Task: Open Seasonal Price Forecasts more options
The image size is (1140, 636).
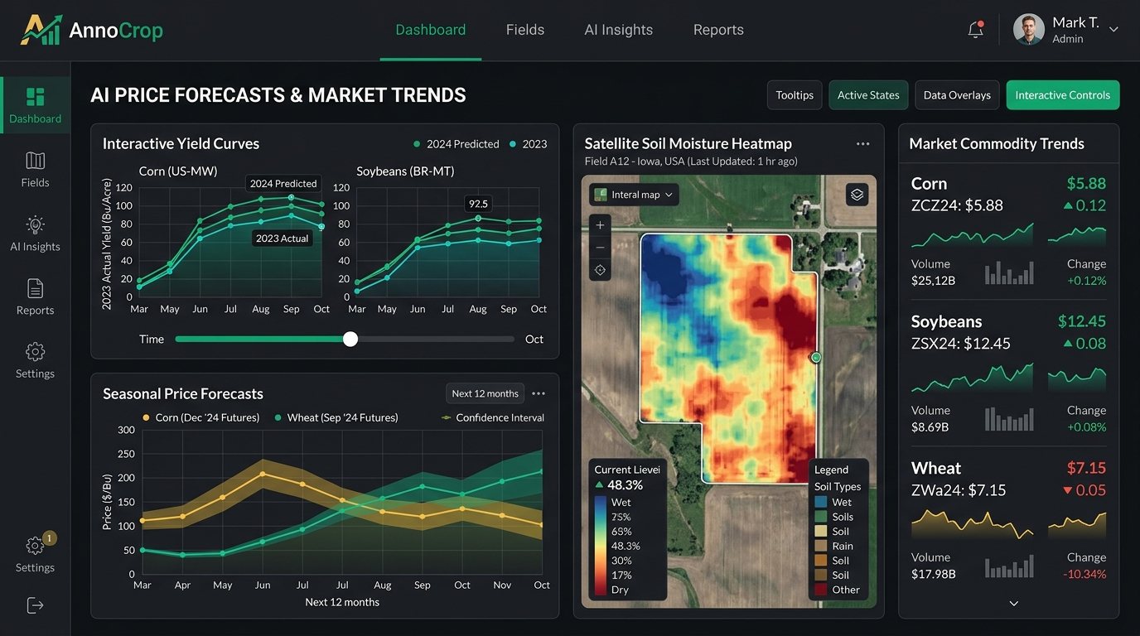Action: click(x=539, y=393)
